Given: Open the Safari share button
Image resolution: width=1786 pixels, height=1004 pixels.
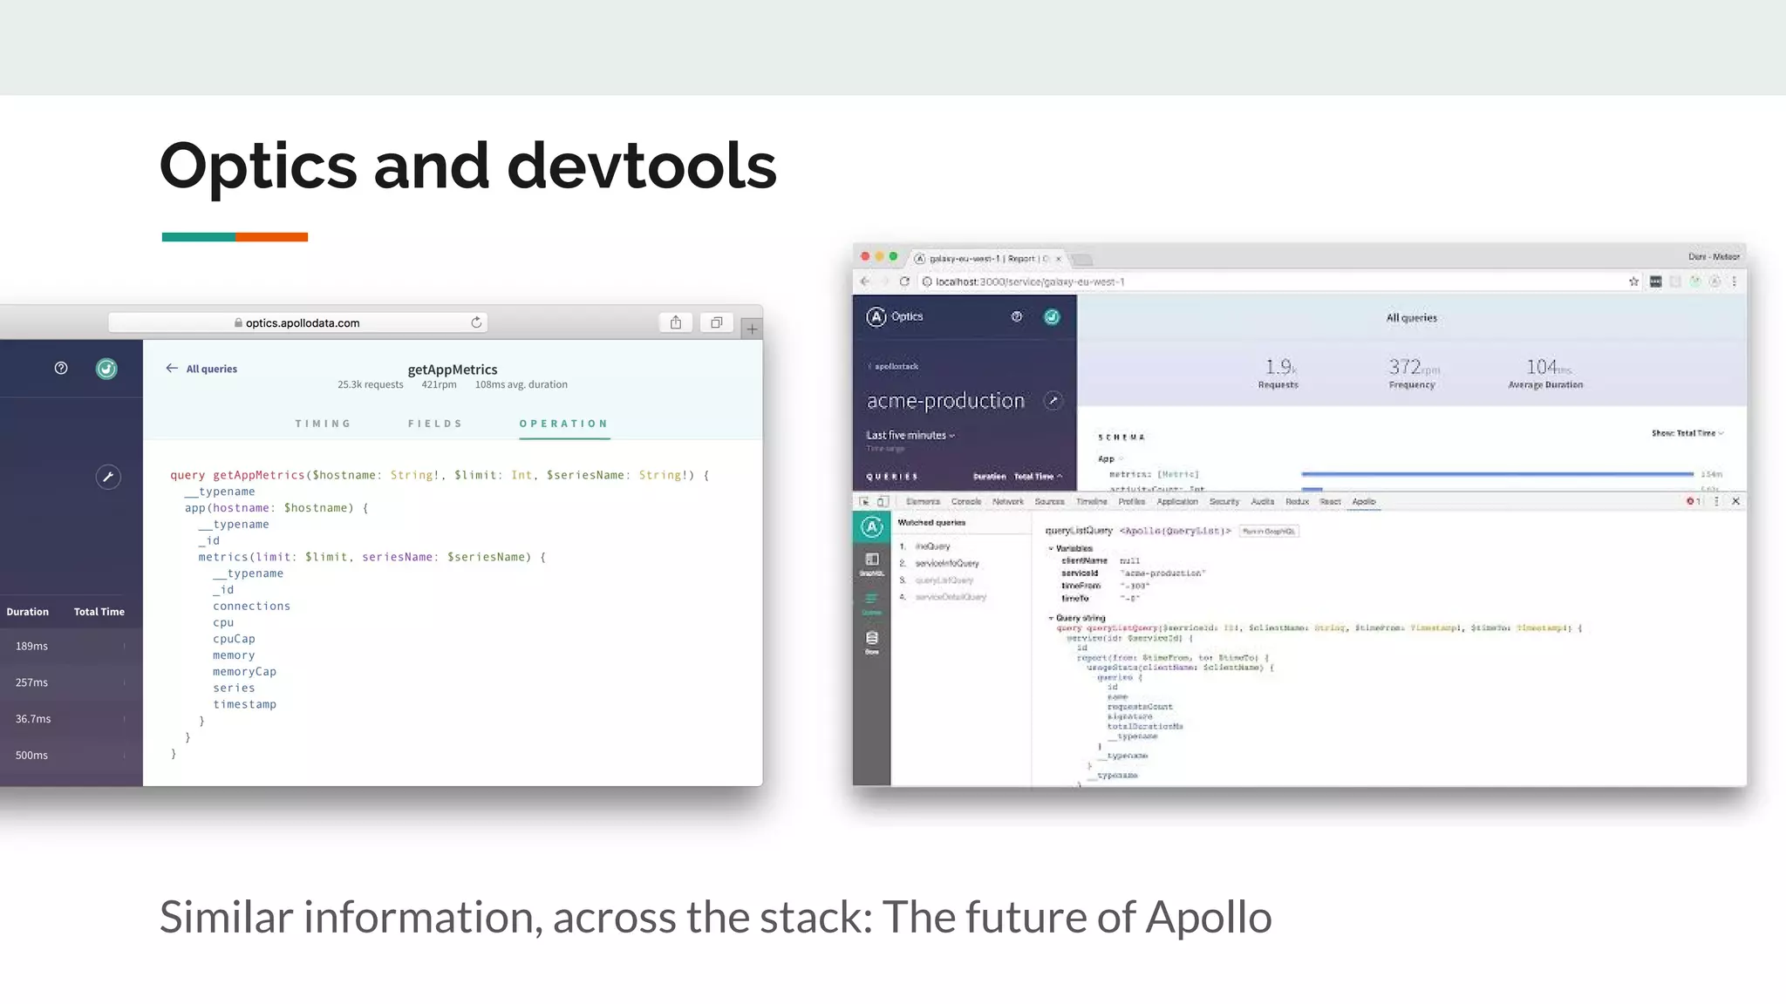Looking at the screenshot, I should click(676, 322).
